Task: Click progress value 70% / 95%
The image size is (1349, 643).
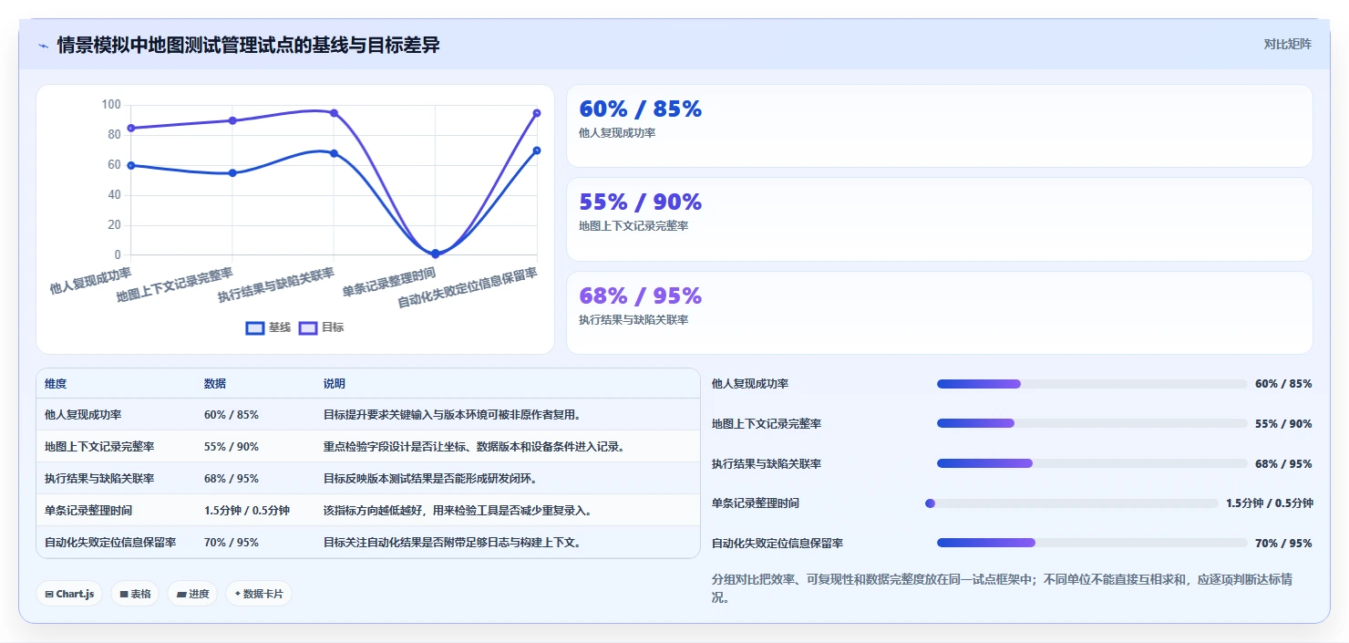Action: [1283, 543]
